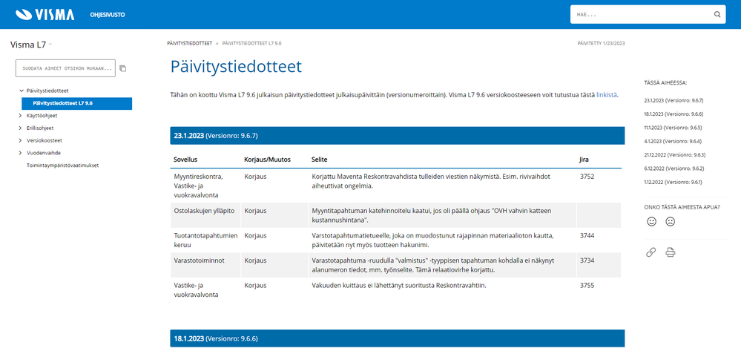Image resolution: width=741 pixels, height=354 pixels.
Task: Jump to 21.12.2022 (Versionro: 9.6.3) section
Action: point(674,154)
